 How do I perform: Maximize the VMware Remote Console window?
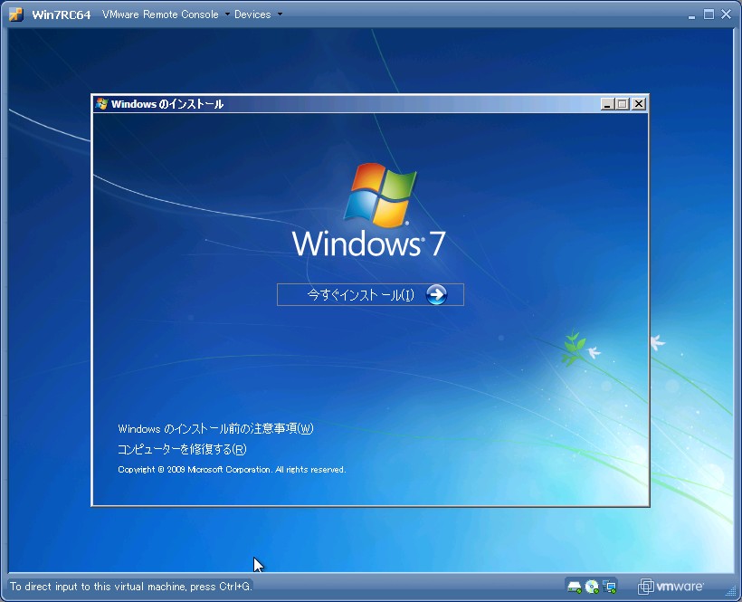pos(709,14)
